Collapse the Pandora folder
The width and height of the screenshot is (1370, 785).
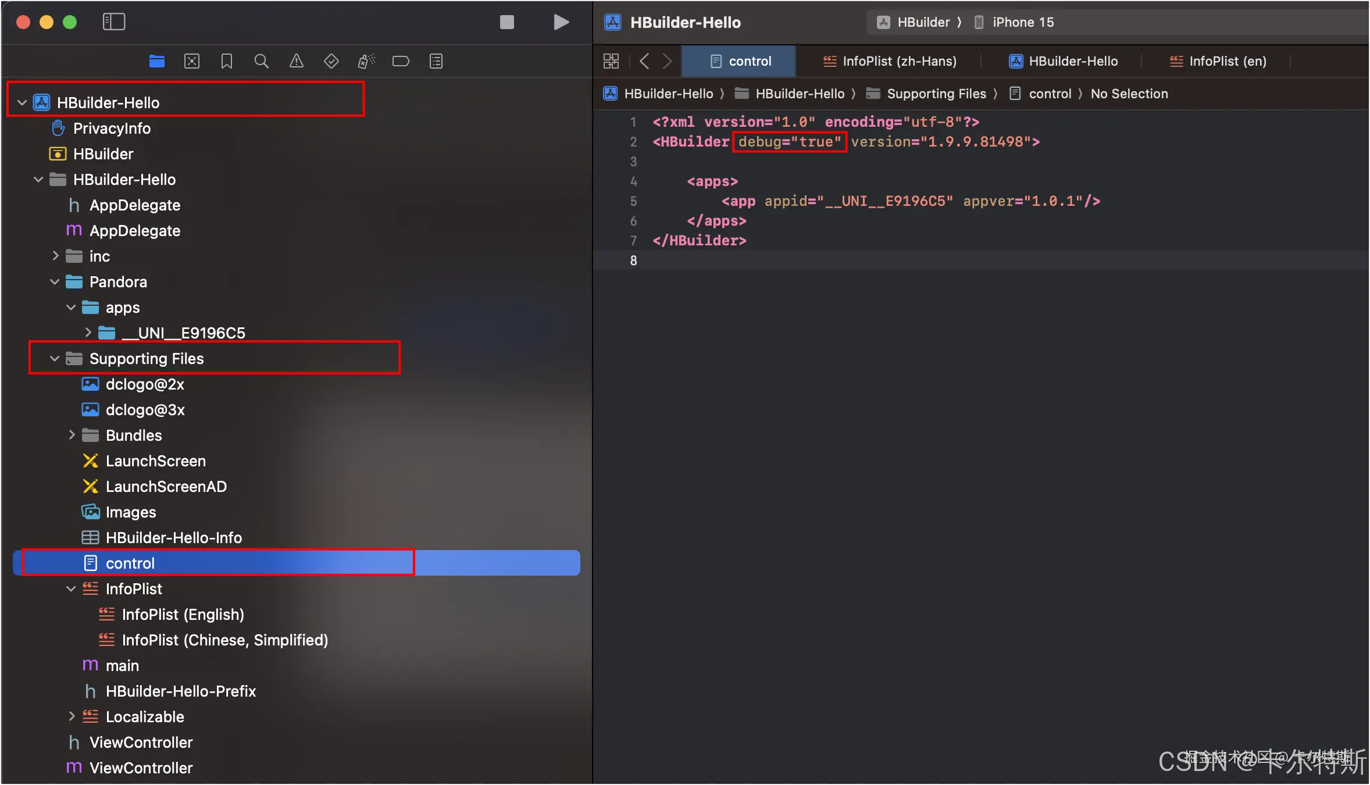pyautogui.click(x=55, y=282)
